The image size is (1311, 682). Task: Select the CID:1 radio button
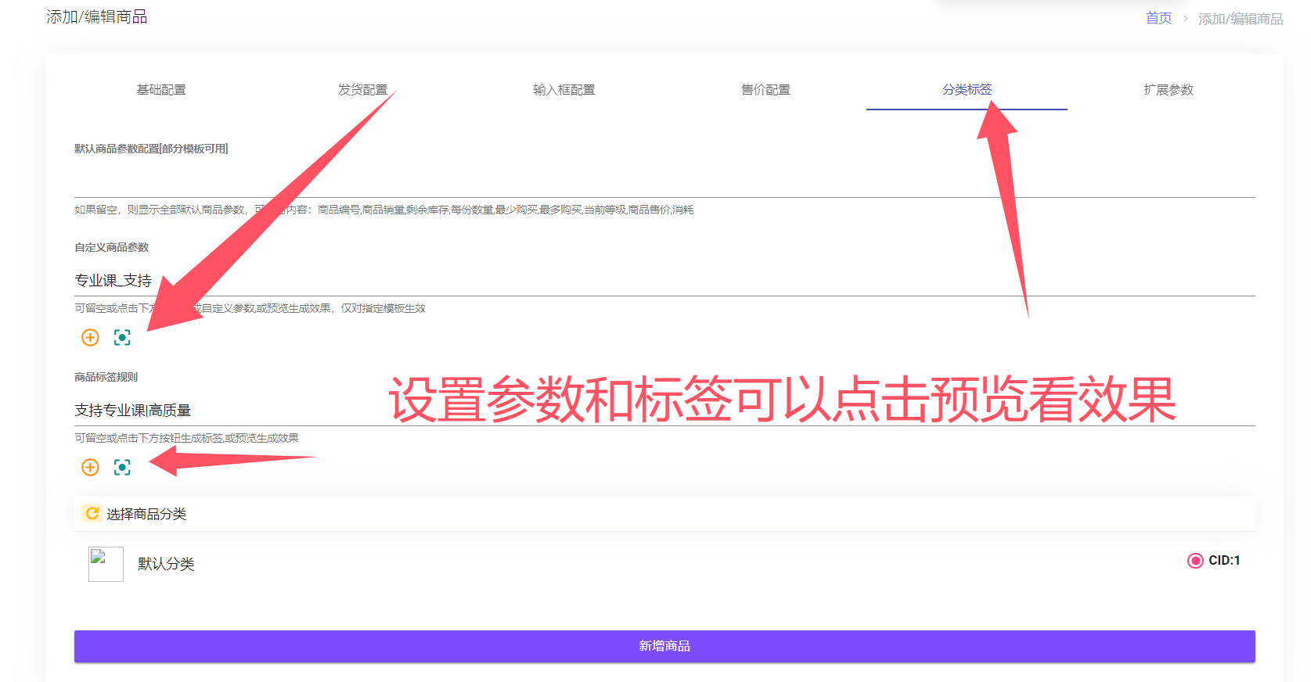1194,561
